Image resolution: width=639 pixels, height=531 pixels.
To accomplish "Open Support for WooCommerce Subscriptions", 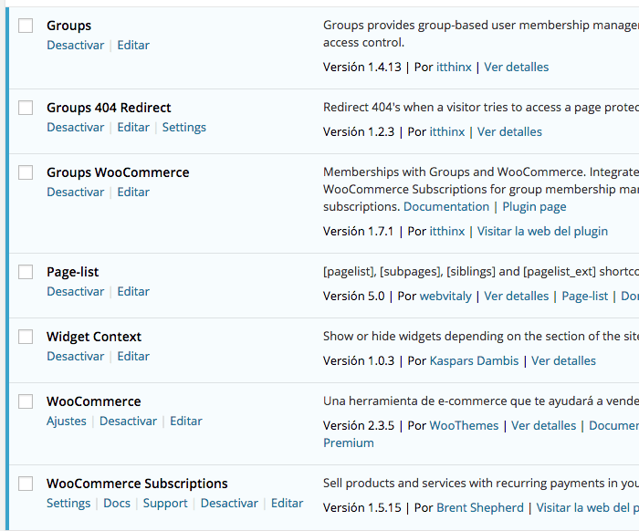I will (x=165, y=504).
